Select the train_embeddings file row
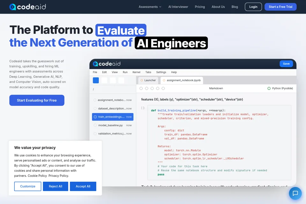This screenshot has height=204, width=306. click(x=113, y=117)
